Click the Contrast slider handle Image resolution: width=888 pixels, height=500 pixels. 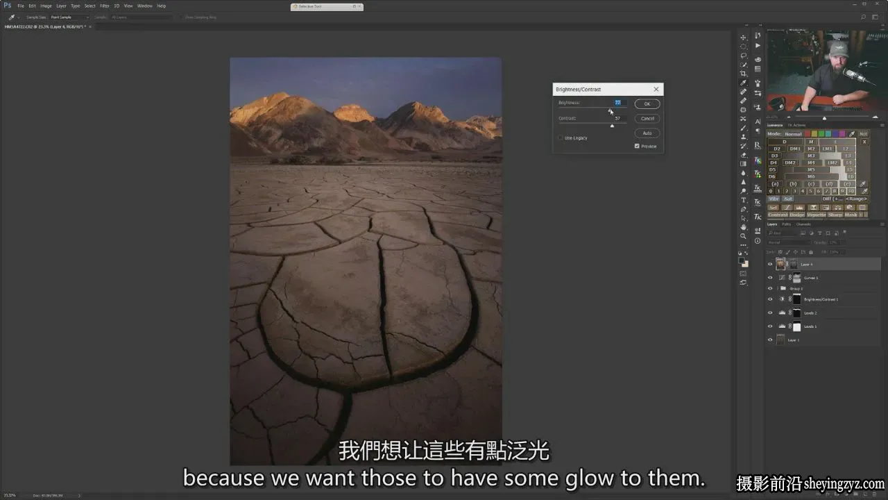click(612, 126)
